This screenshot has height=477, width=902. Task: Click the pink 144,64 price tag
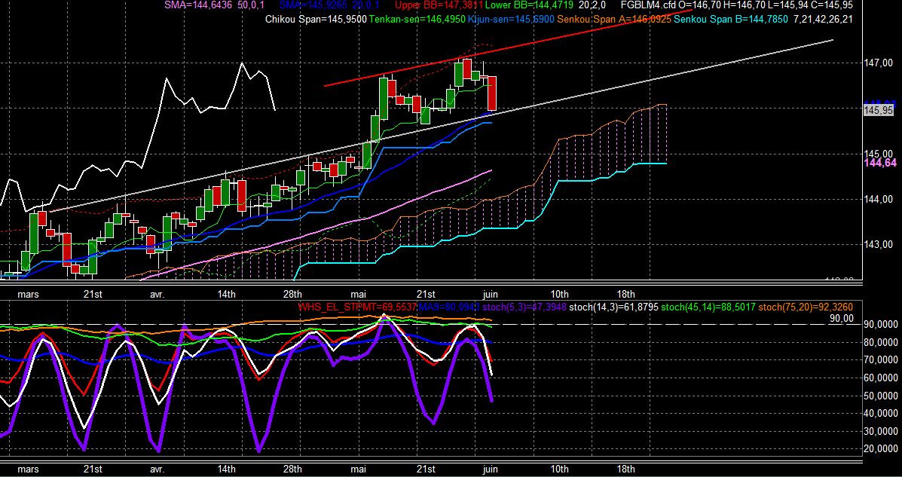pyautogui.click(x=880, y=164)
